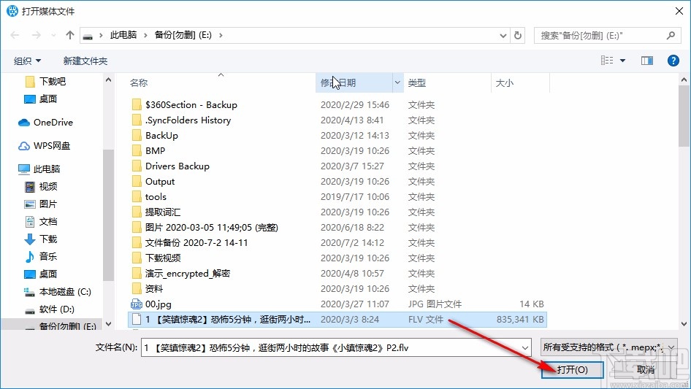This screenshot has width=691, height=389.
Task: Open supported formats filter dropdown
Action: point(609,347)
